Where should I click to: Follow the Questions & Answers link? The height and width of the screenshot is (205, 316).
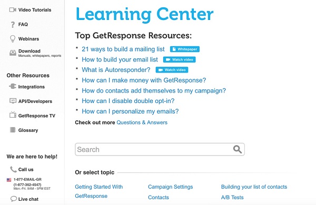(142, 122)
